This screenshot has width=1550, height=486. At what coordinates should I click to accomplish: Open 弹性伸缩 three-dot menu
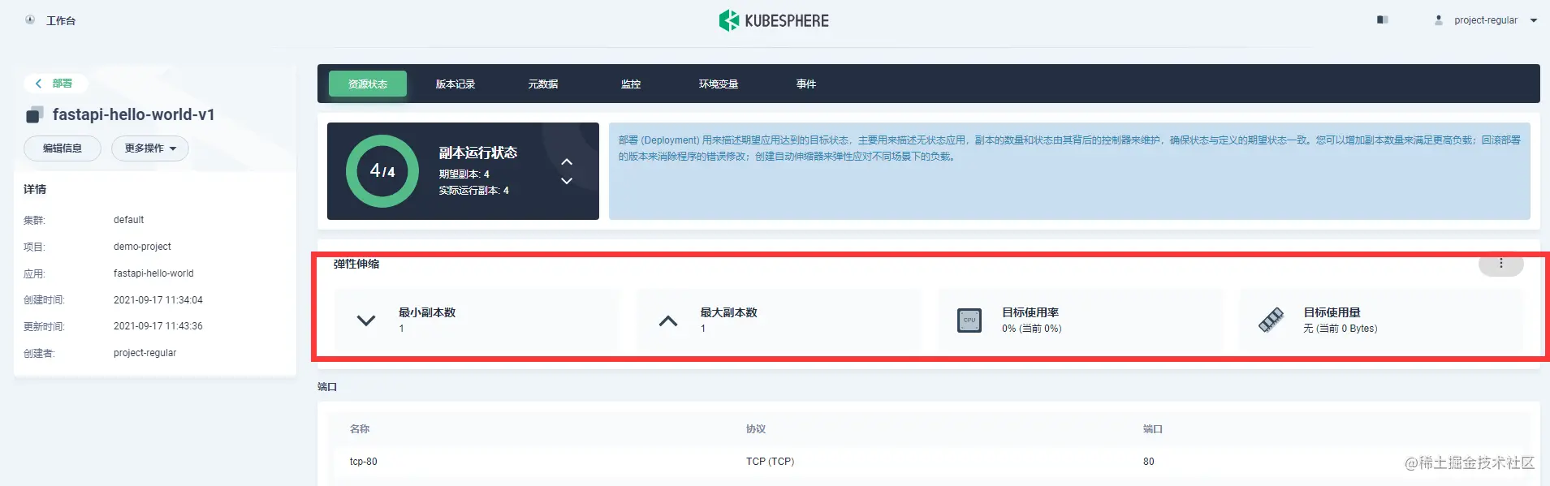[x=1500, y=264]
